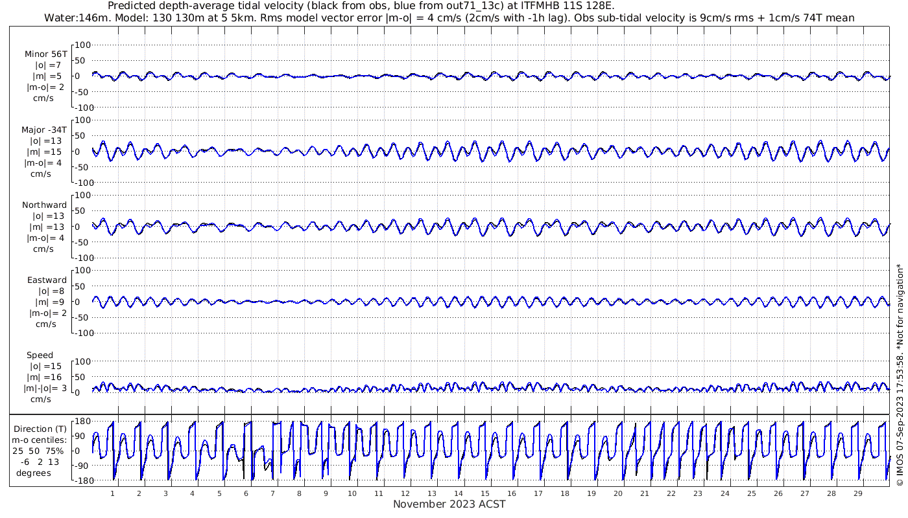Click the '25 50 75%' centile header
Screen dimensions: 908x518
[38, 451]
